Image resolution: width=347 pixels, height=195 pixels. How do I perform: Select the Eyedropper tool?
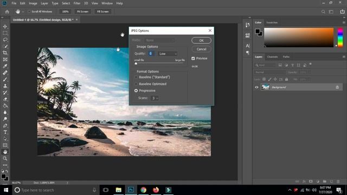pos(5,66)
